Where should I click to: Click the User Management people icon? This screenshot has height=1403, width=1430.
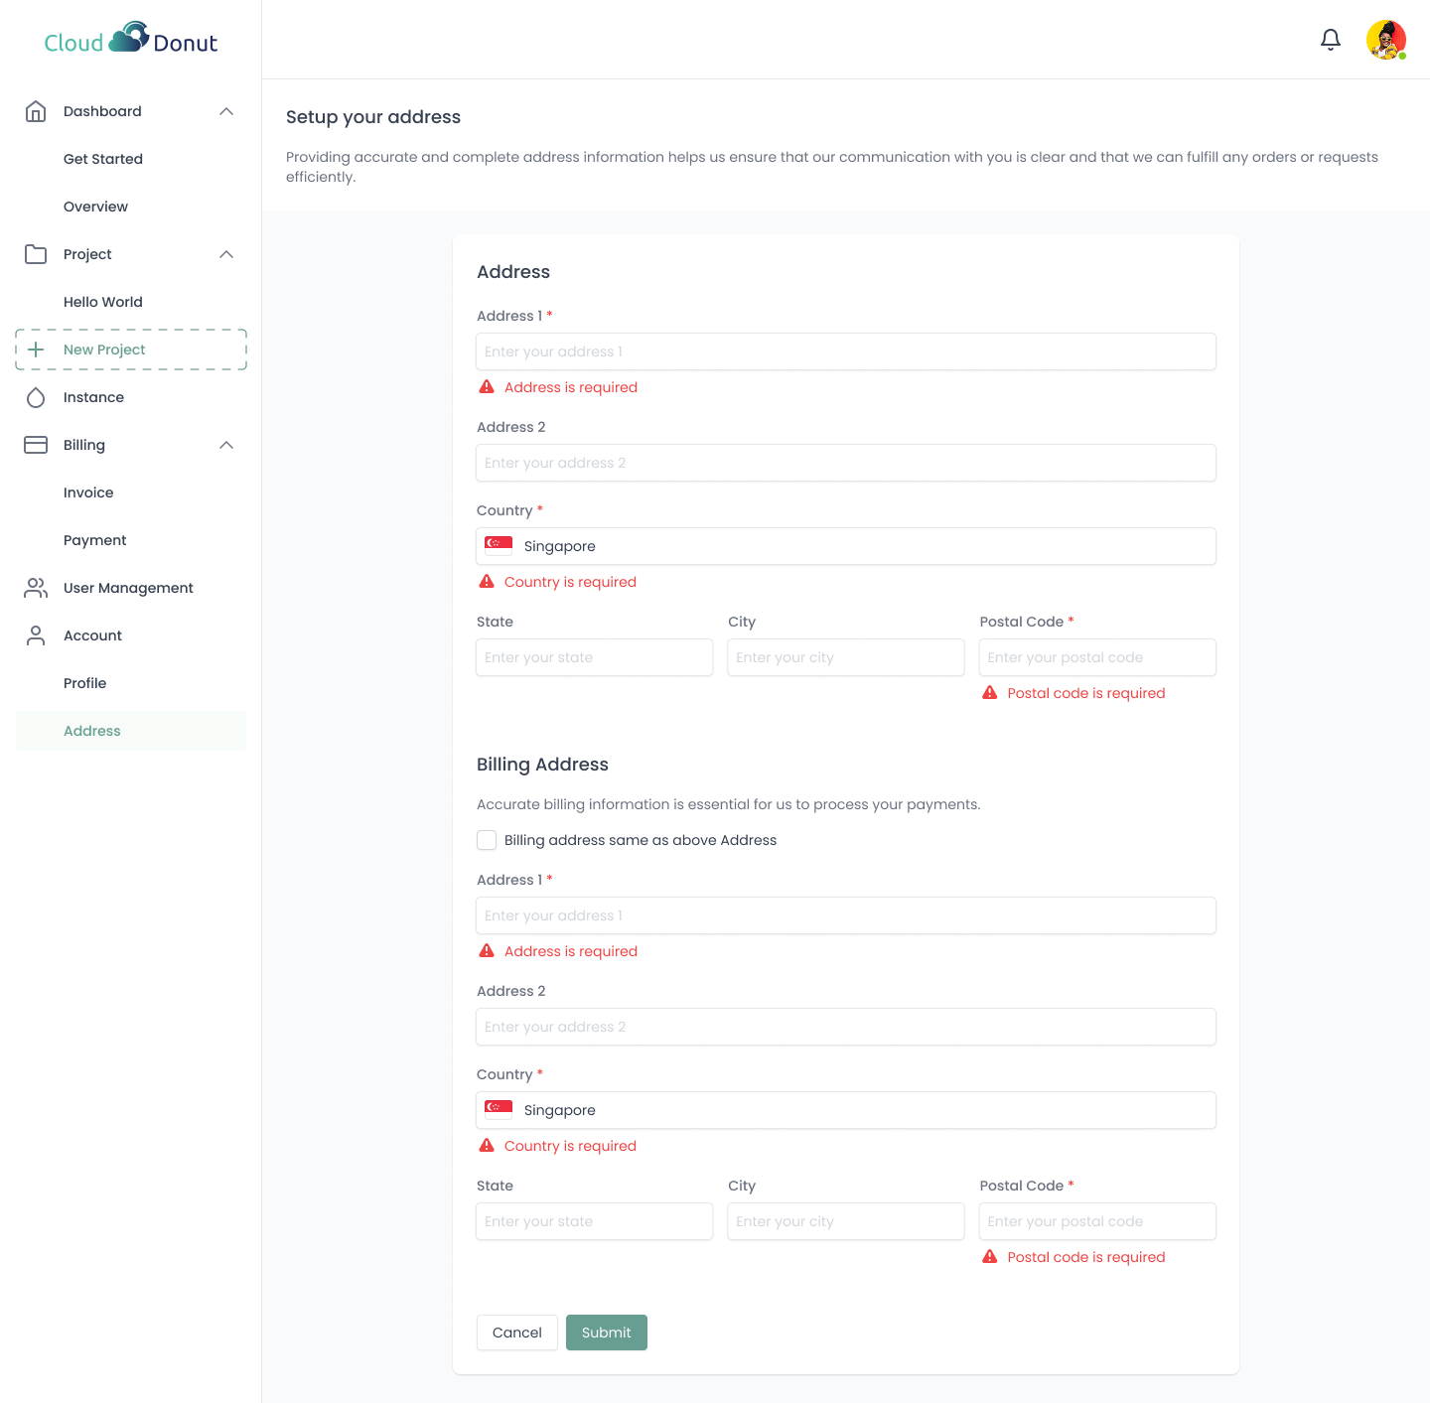(36, 588)
